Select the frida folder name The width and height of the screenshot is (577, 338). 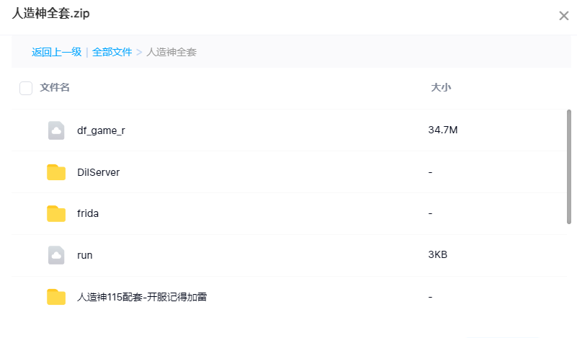coord(88,213)
